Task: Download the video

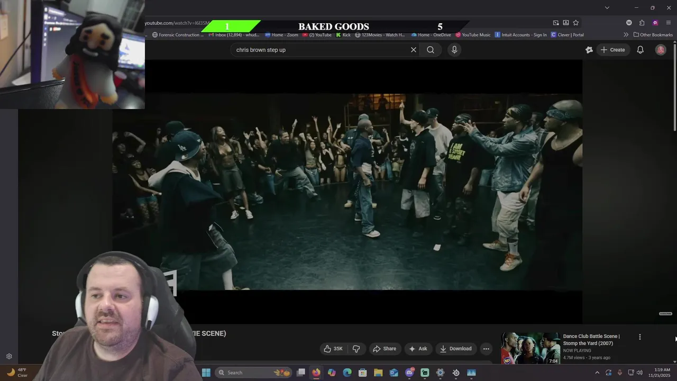Action: [x=455, y=349]
